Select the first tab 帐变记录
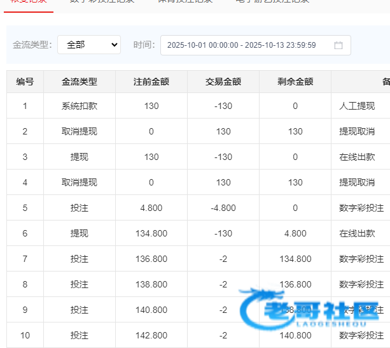Viewport: 390px width, 348px height. pyautogui.click(x=28, y=2)
